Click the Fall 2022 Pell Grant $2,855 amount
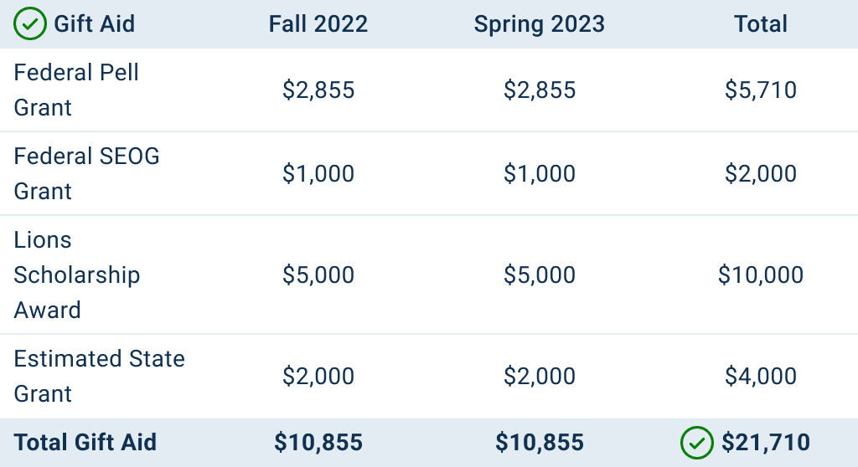The image size is (858, 467). (x=318, y=90)
